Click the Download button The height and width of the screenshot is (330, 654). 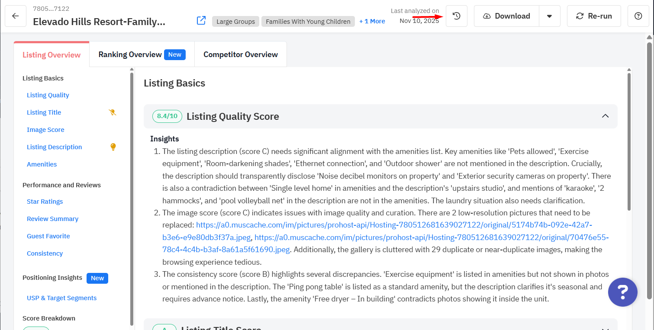(506, 16)
